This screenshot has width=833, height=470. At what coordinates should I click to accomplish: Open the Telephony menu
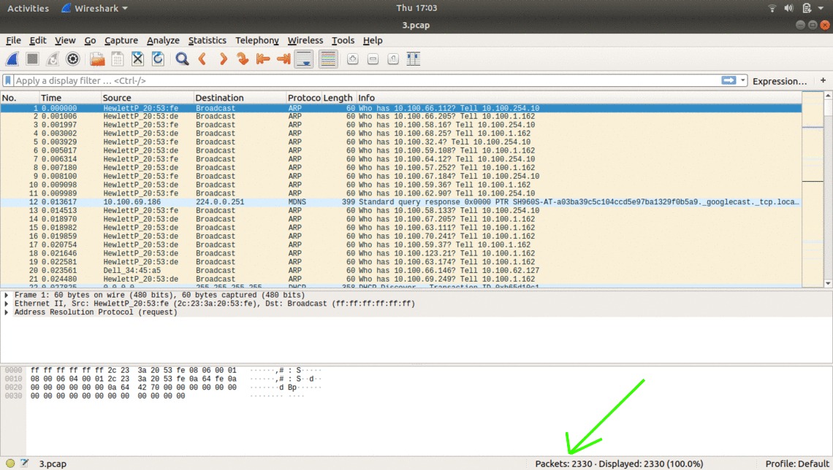point(257,40)
